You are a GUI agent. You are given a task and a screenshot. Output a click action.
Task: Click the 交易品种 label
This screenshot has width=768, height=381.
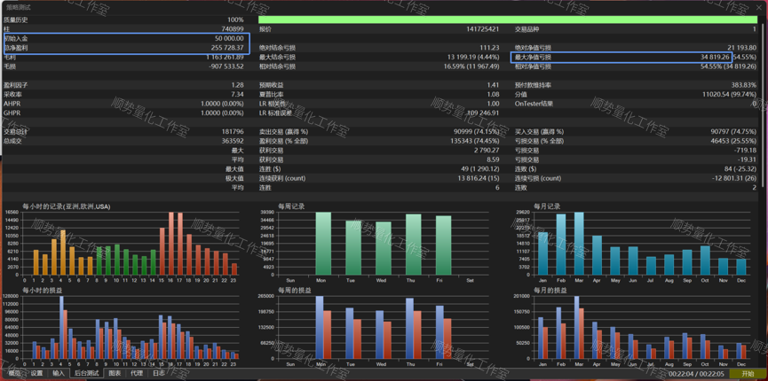coord(527,29)
